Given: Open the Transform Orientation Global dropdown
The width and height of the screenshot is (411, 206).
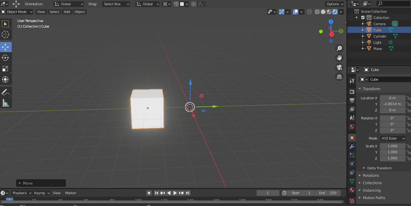Looking at the screenshot, I should [69, 4].
